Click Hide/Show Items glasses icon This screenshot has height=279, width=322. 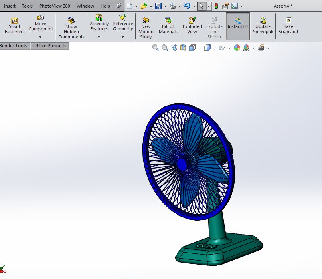(222, 48)
